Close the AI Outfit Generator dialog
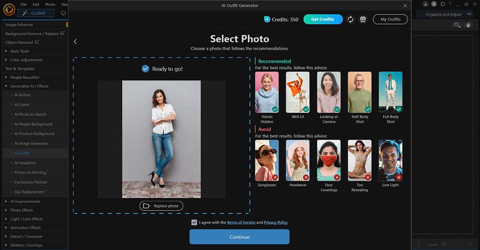The width and height of the screenshot is (480, 250). [x=405, y=5]
